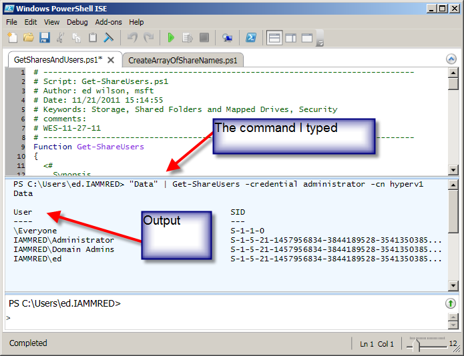The image size is (464, 356).
Task: Toggle Show Script Pane Top layout
Action: [274, 37]
